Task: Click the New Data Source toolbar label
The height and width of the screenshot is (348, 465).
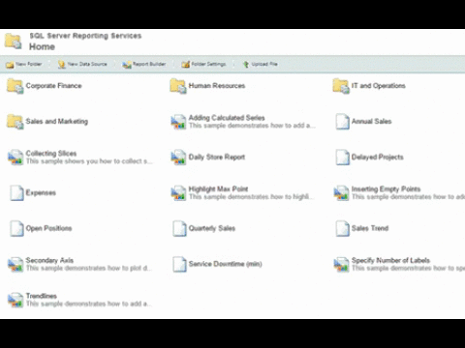Action: point(87,64)
